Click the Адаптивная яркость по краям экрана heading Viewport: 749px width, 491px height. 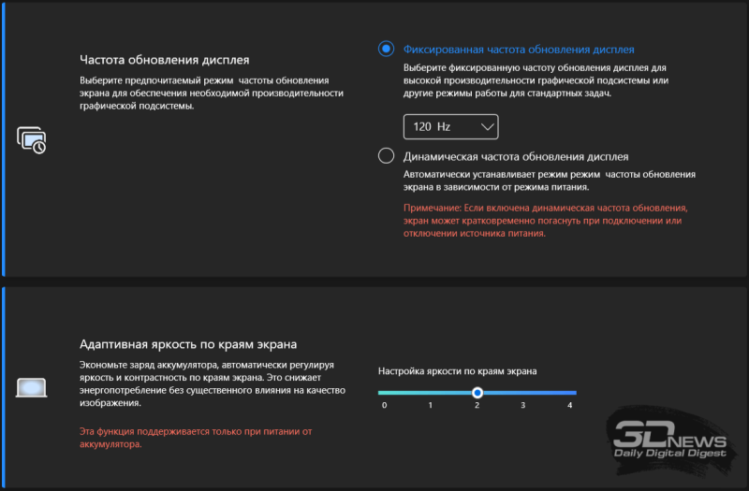pos(195,343)
